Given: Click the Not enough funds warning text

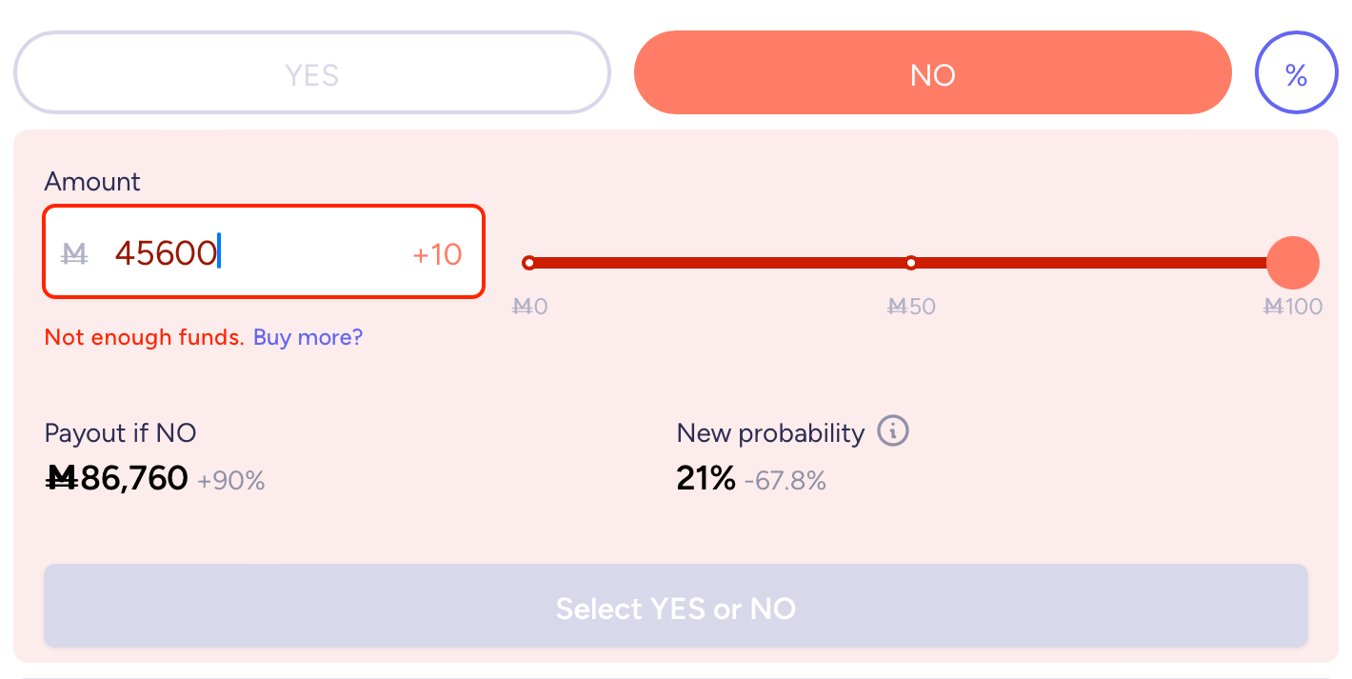Looking at the screenshot, I should click(x=145, y=337).
